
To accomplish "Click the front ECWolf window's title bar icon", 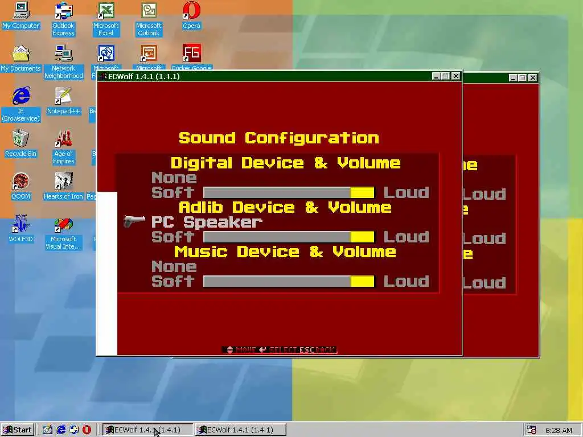I will pyautogui.click(x=103, y=76).
